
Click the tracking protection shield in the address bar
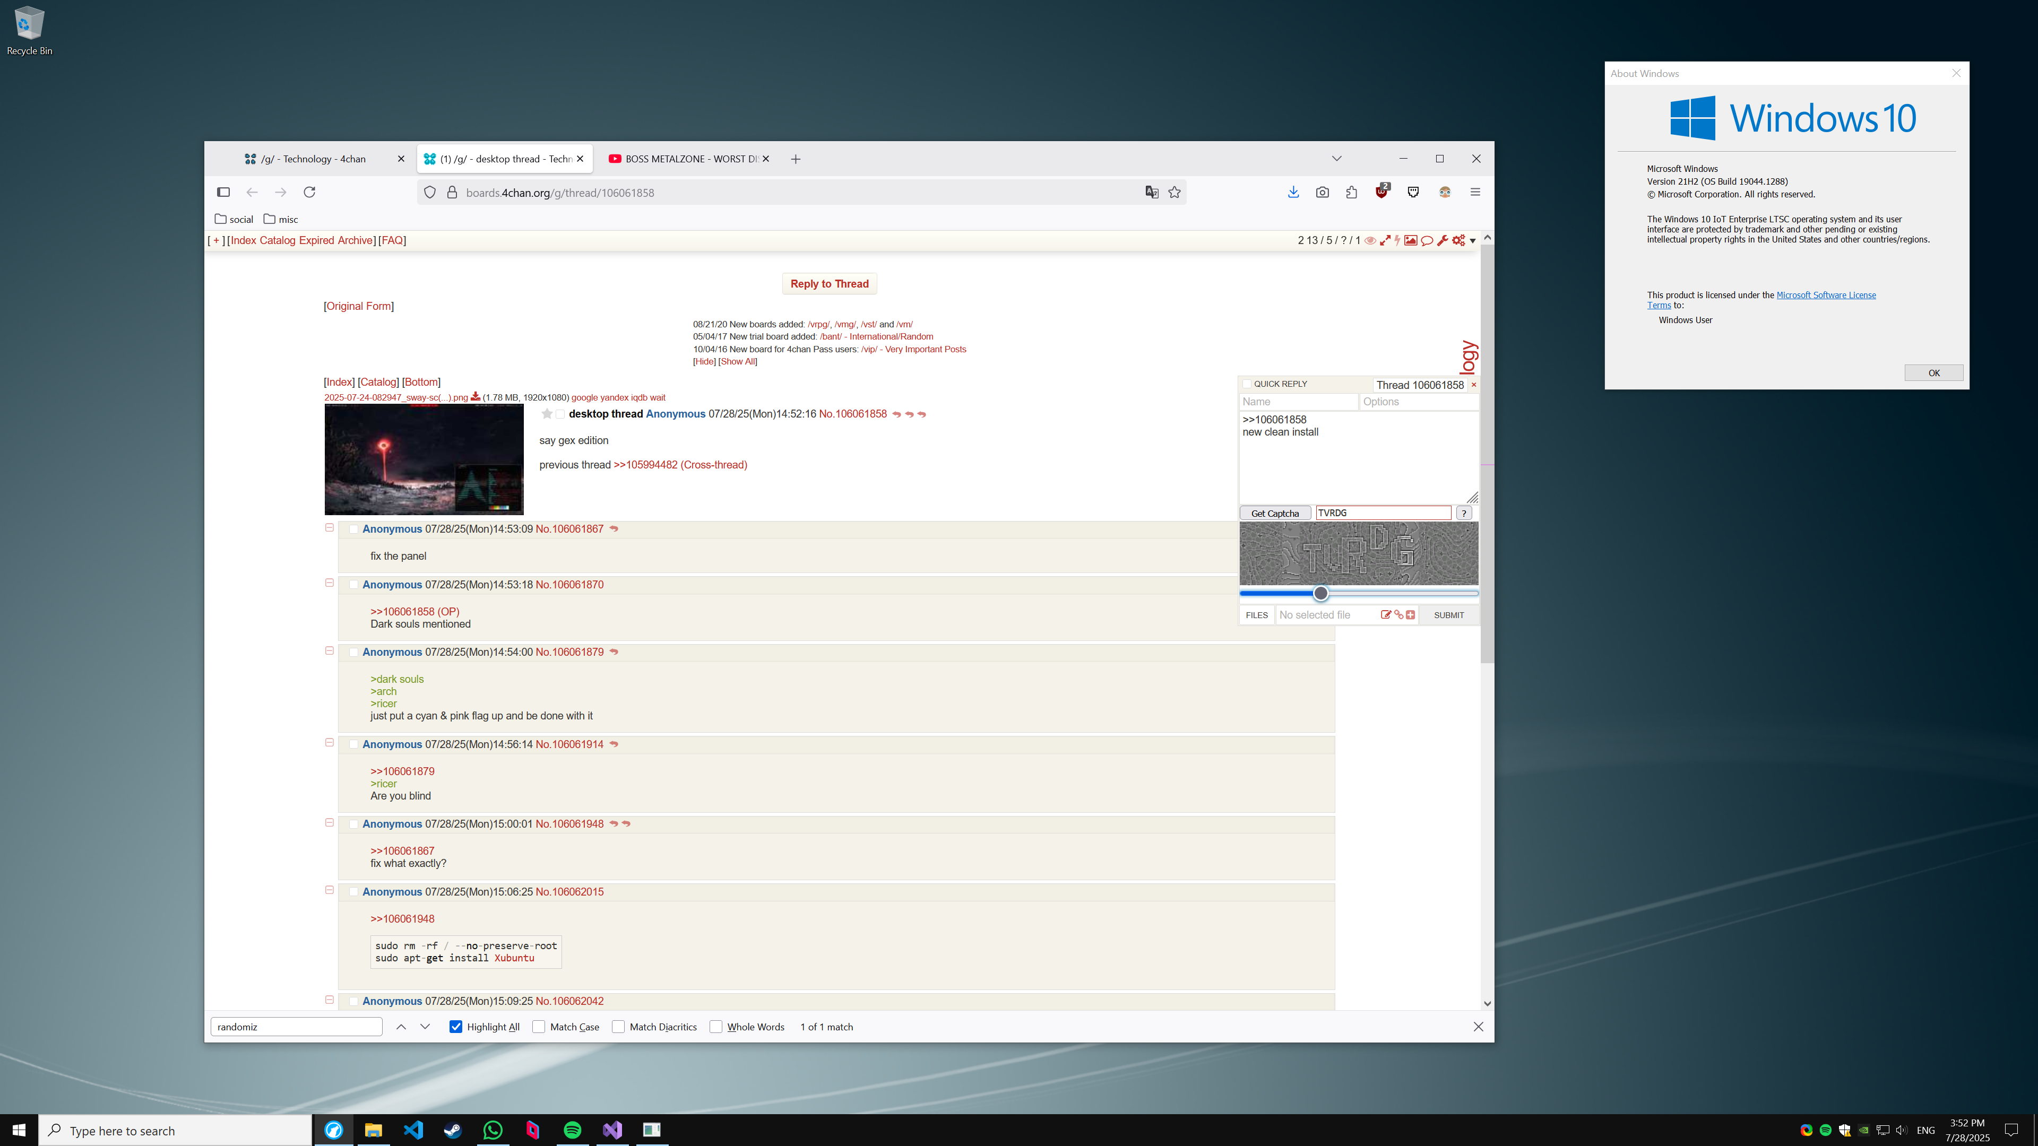point(429,192)
